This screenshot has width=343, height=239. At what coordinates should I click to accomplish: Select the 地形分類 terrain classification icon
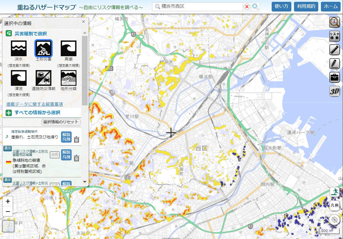pyautogui.click(x=69, y=78)
